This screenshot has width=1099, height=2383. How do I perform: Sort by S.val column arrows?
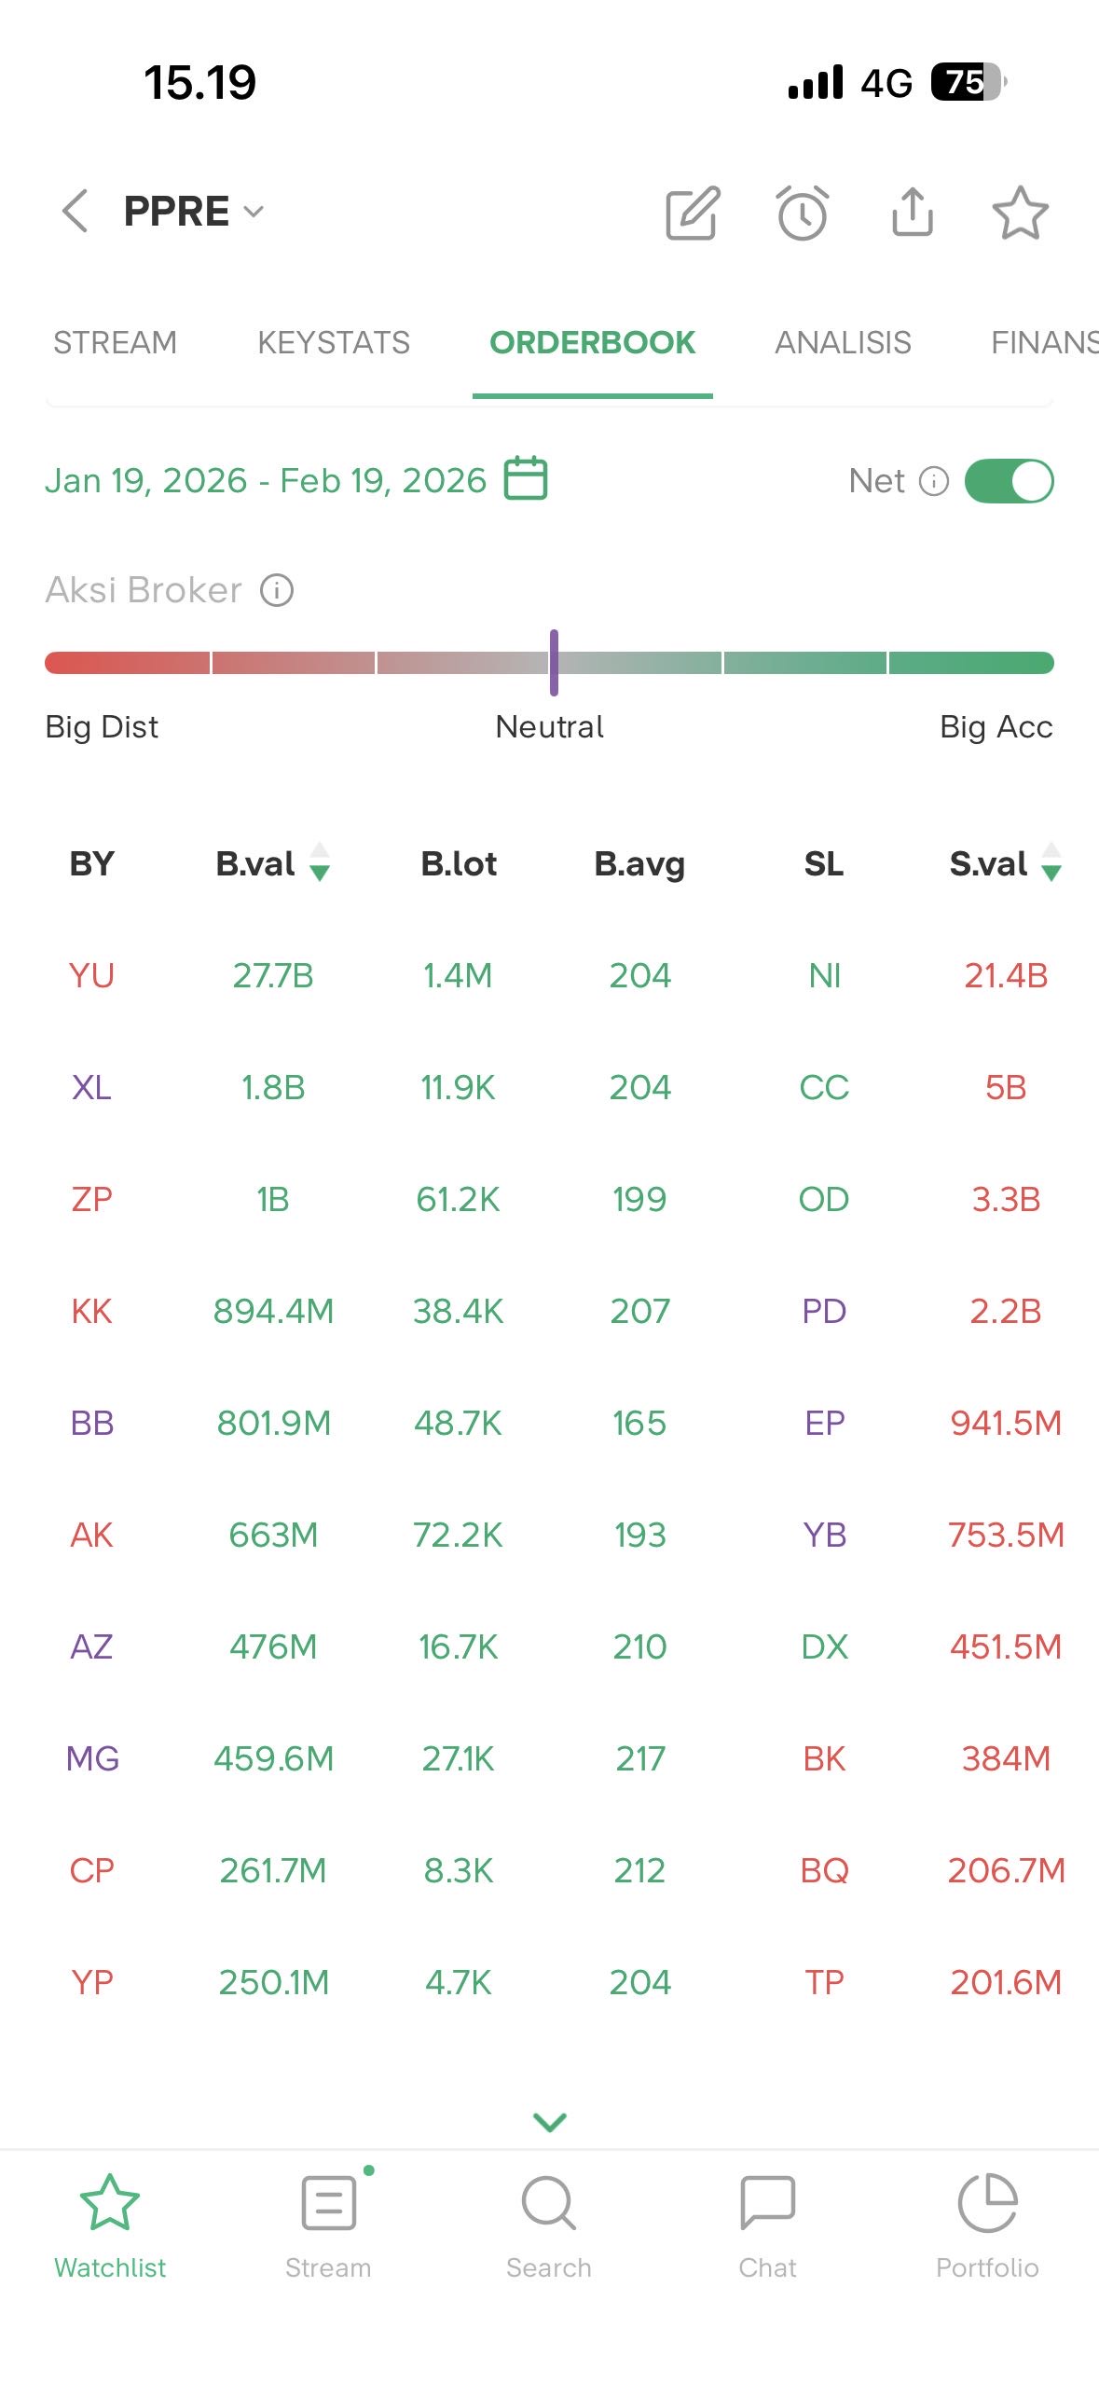(x=1051, y=862)
